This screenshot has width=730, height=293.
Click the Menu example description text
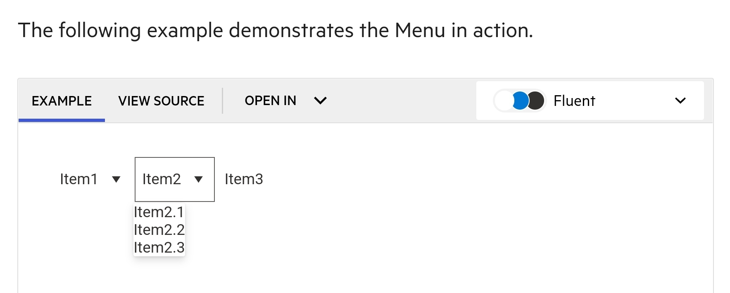coord(276,30)
